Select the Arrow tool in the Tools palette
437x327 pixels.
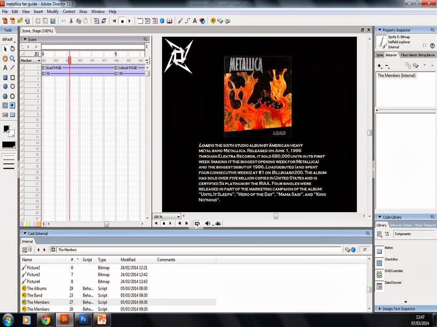[5, 49]
